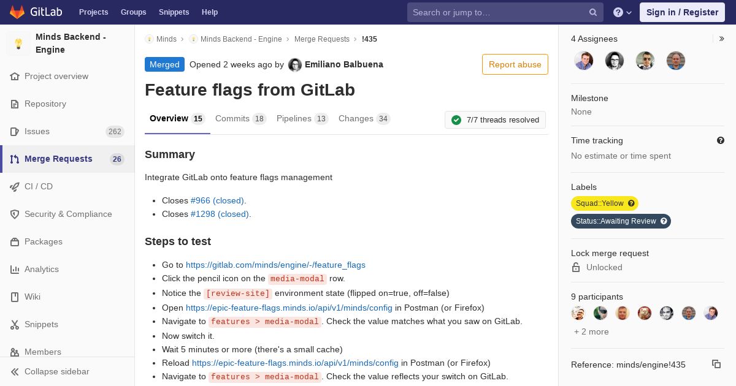Click the first participant avatar
Viewport: 736px width, 386px height.
(x=578, y=313)
